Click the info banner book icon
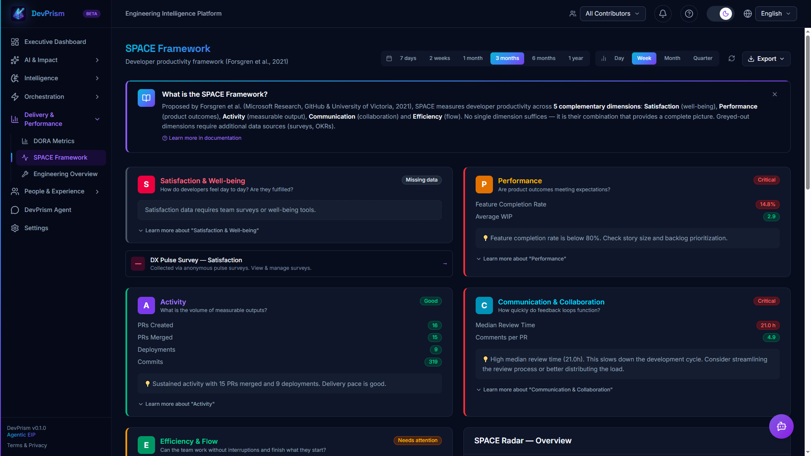The width and height of the screenshot is (811, 456). (146, 98)
